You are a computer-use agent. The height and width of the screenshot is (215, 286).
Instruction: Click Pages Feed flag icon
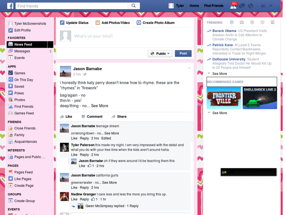(11, 172)
